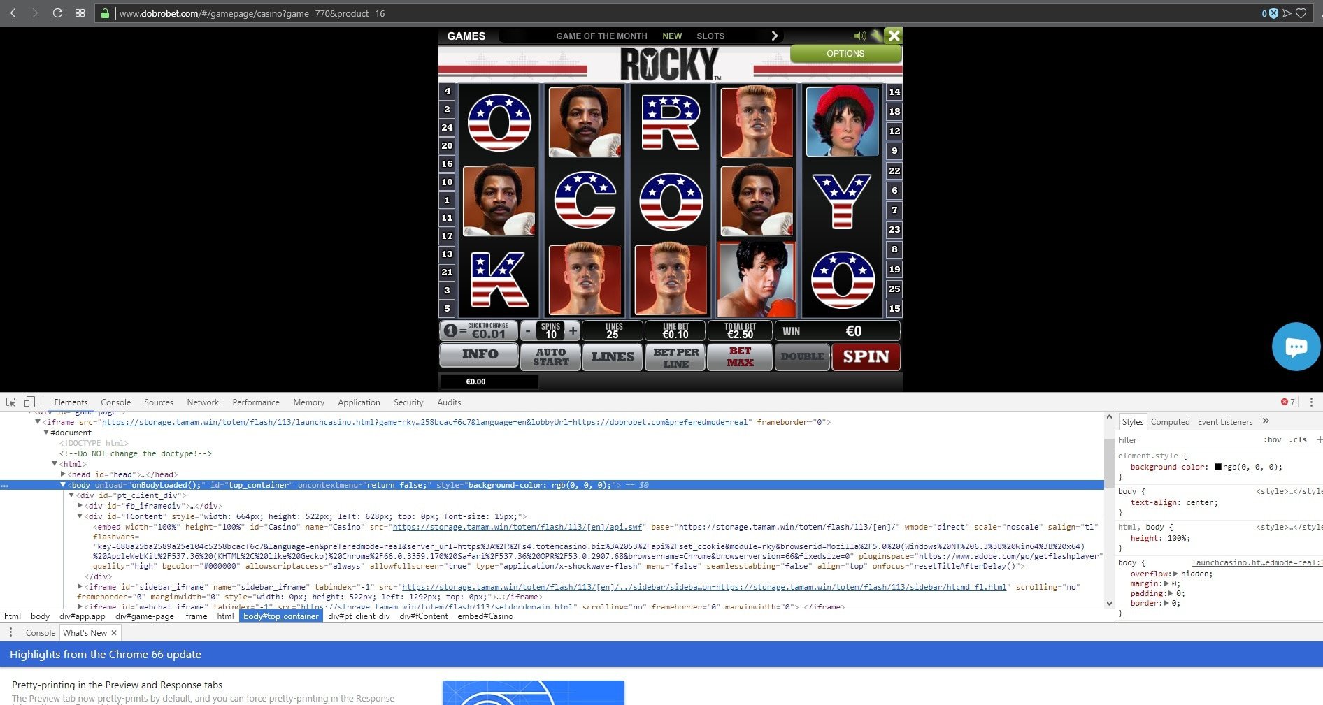
Task: Collapse the div#fContent node
Action: tap(79, 516)
